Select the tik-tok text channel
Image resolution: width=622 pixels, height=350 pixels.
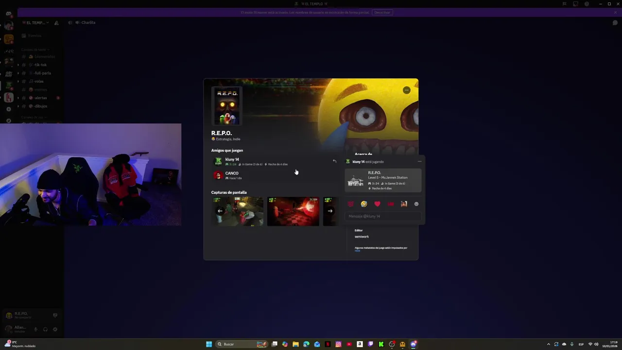(x=40, y=65)
